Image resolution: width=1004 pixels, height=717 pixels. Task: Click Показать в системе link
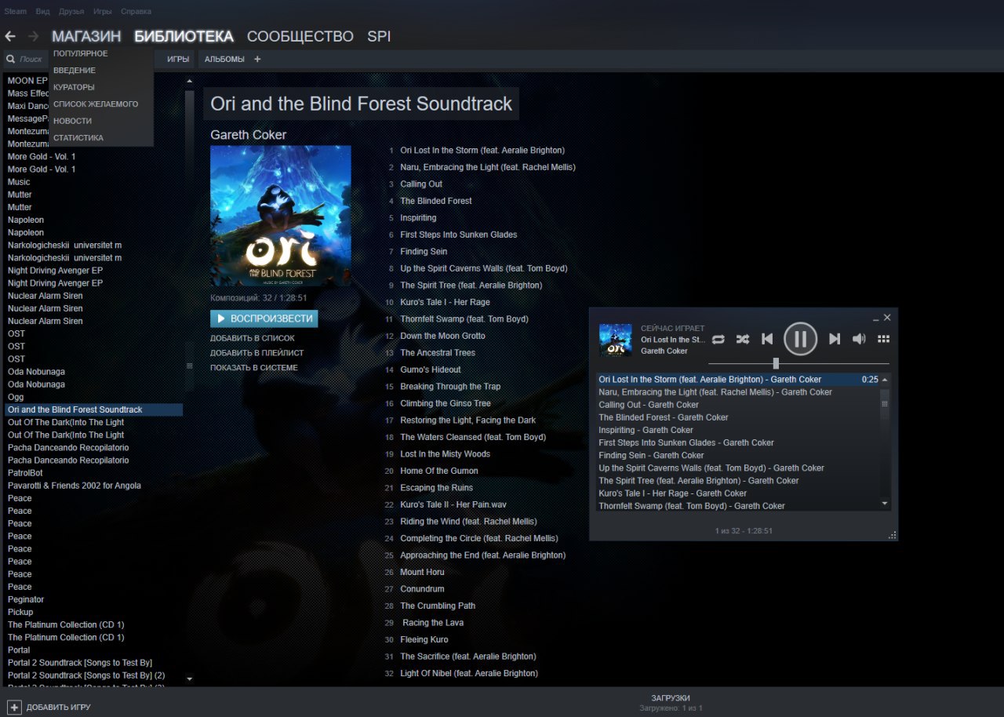click(254, 368)
